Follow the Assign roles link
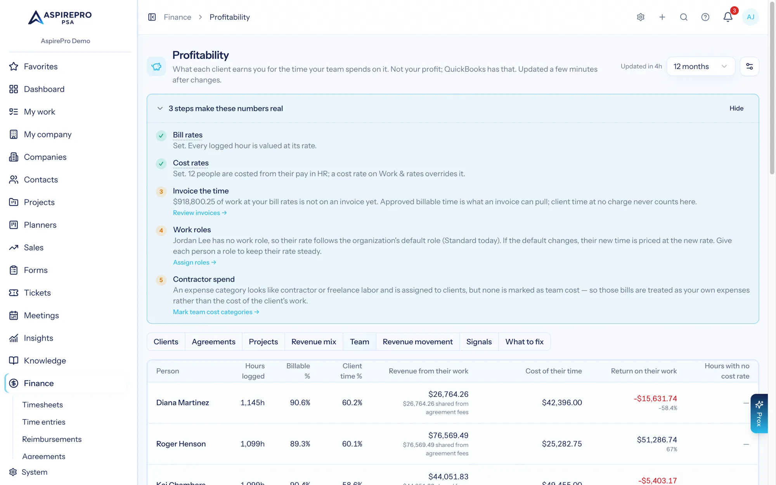This screenshot has height=485, width=776. 194,263
